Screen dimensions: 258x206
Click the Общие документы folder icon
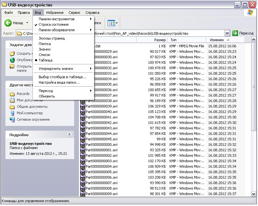pyautogui.click(x=12, y=107)
